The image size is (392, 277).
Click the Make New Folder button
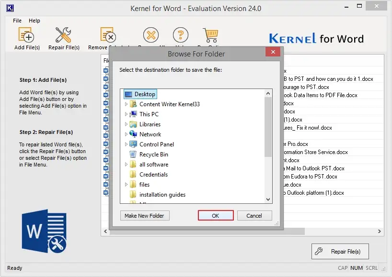(145, 215)
